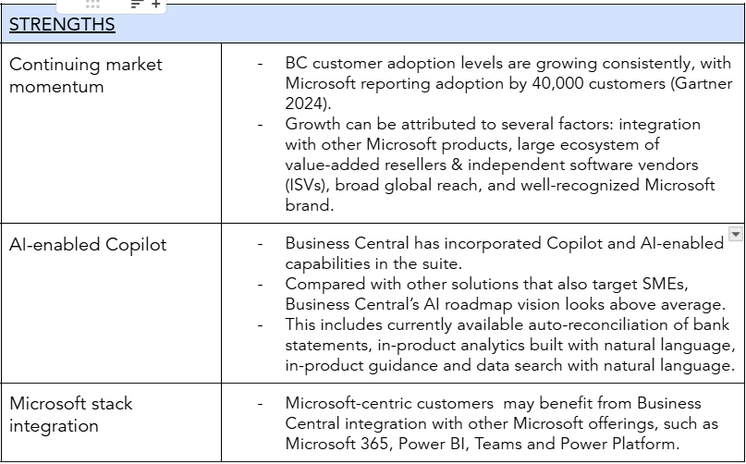746x464 pixels.
Task: Click the STRENGTHS heading text
Action: tap(62, 25)
